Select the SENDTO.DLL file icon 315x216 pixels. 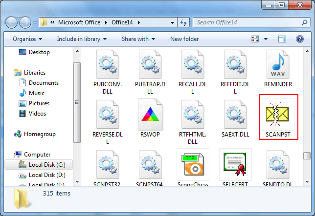pos(278,164)
